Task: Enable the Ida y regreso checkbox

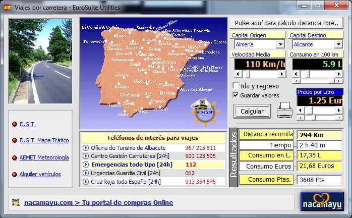Action: (236, 86)
